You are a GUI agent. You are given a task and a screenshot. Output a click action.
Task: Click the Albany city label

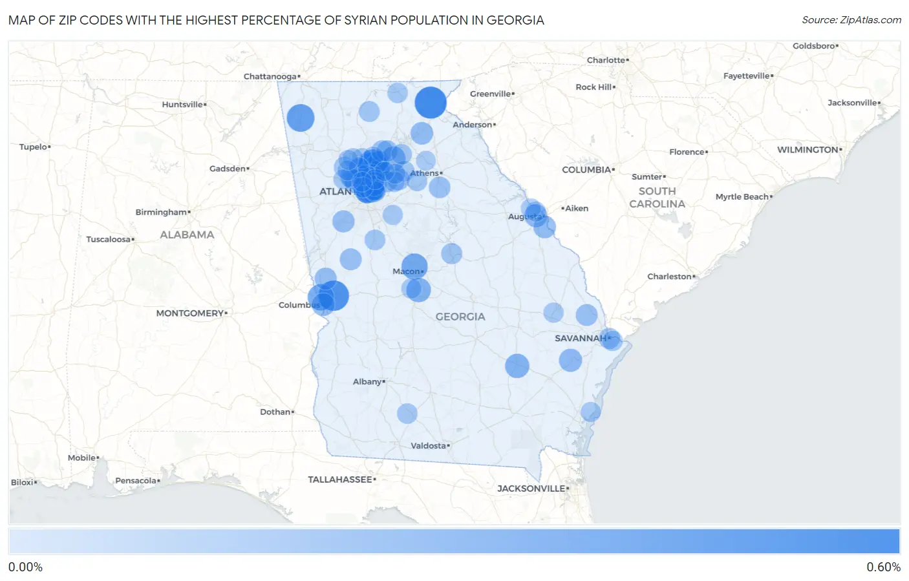[x=367, y=381]
